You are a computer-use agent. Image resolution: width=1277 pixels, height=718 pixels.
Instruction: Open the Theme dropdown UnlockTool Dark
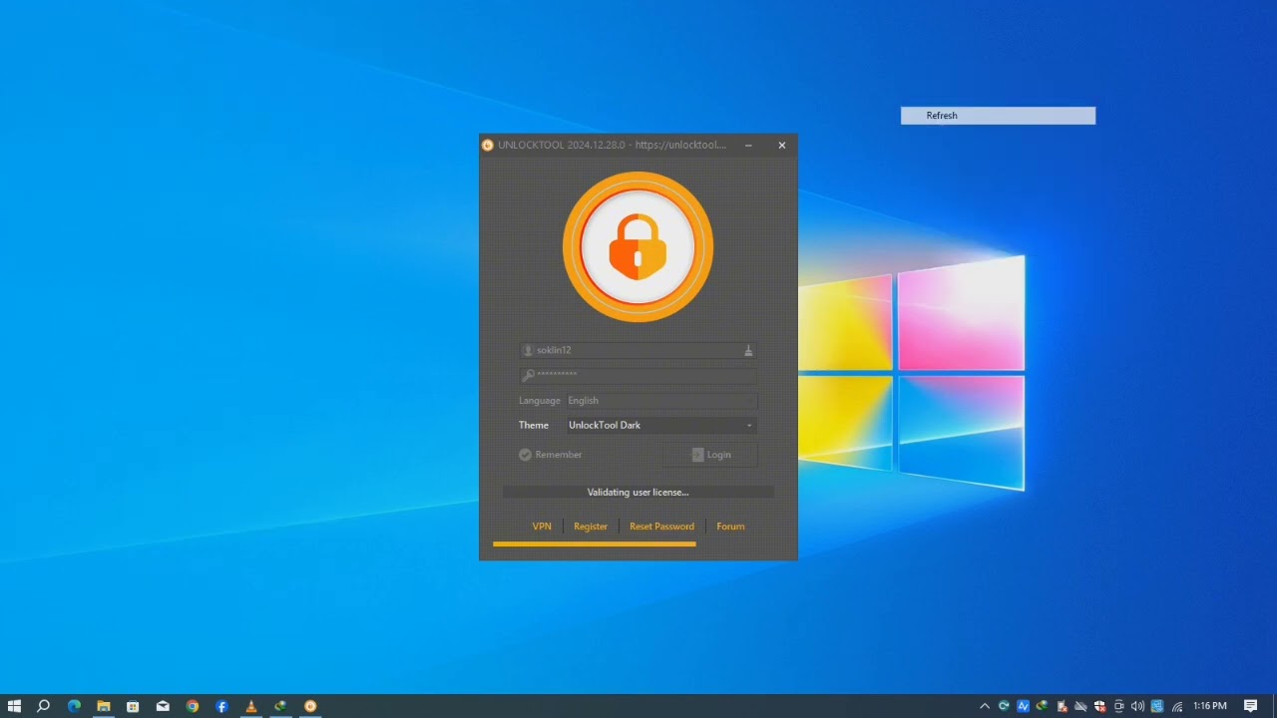[660, 425]
